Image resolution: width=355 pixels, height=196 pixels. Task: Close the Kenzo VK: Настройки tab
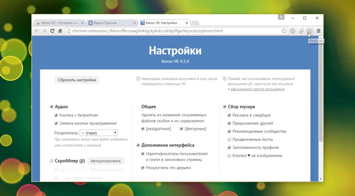187,23
